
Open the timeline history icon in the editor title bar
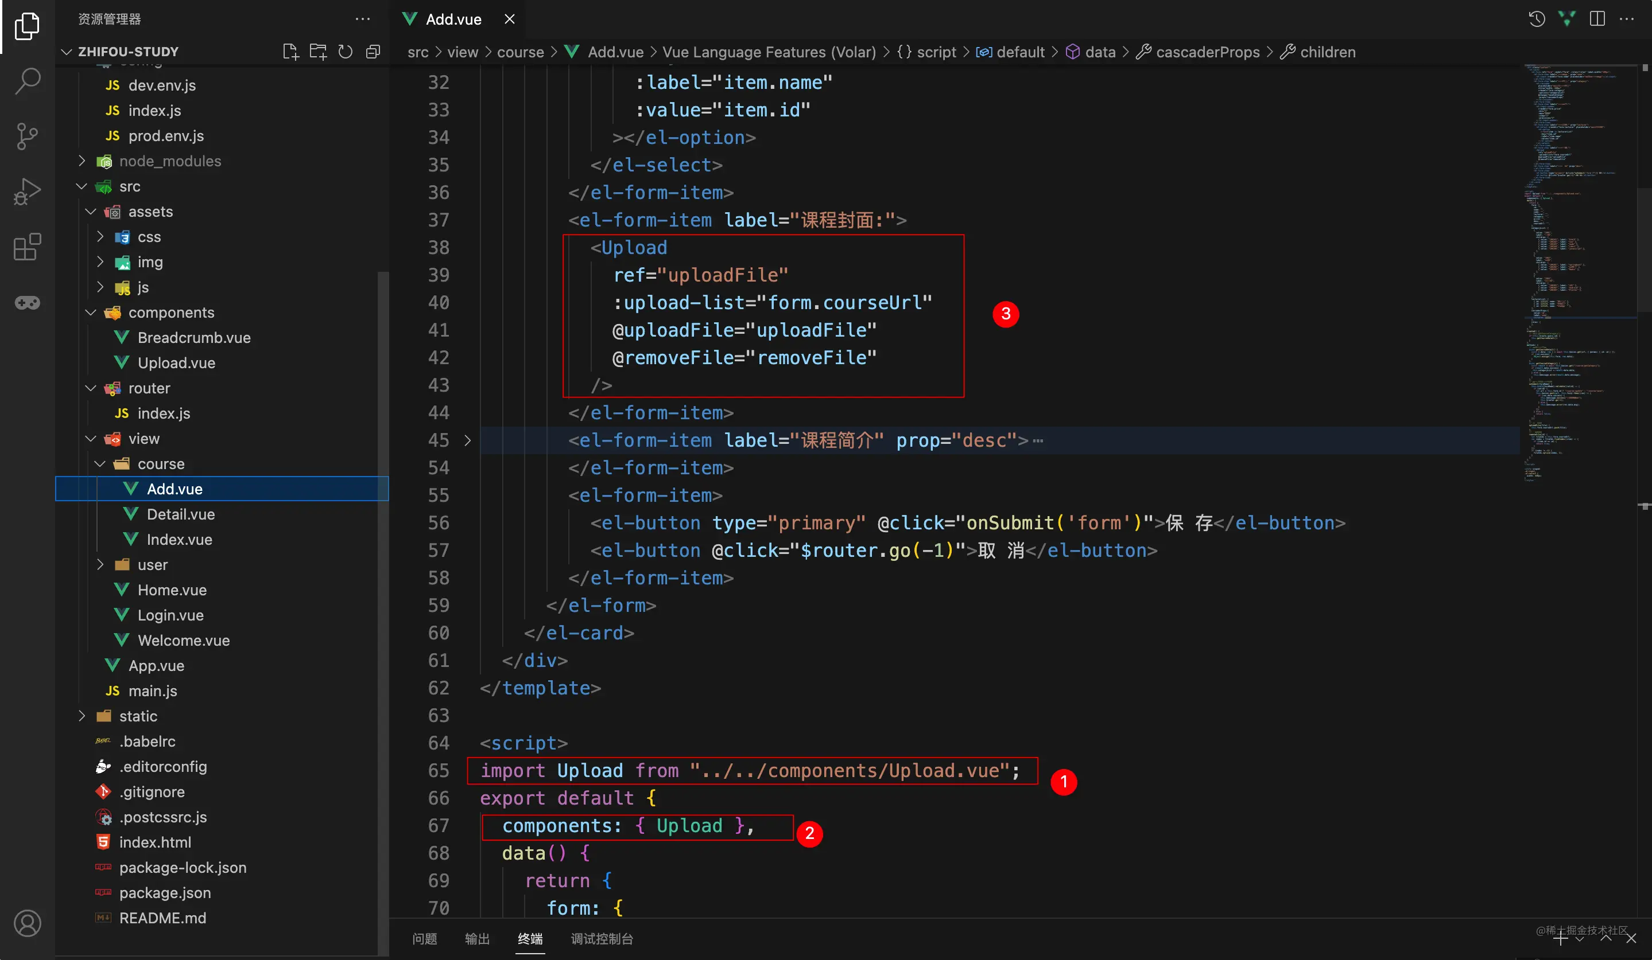click(x=1537, y=19)
